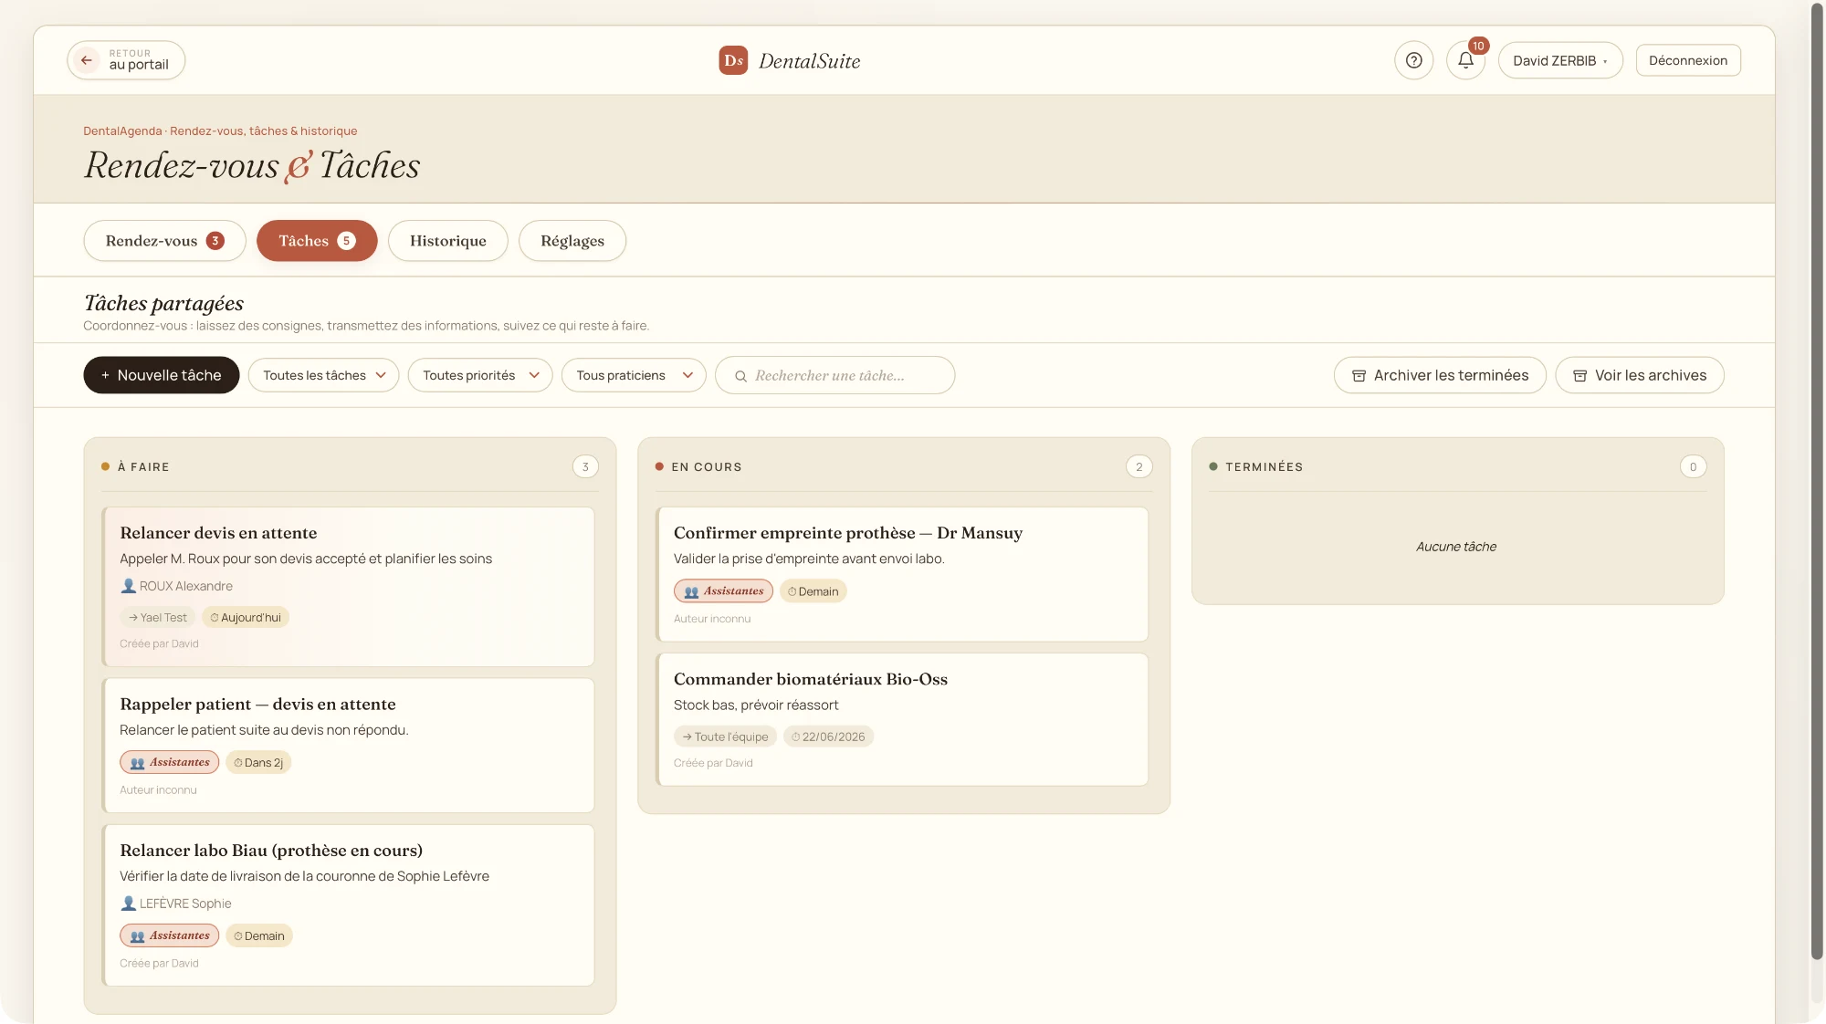Open the notifications bell icon

point(1465,60)
